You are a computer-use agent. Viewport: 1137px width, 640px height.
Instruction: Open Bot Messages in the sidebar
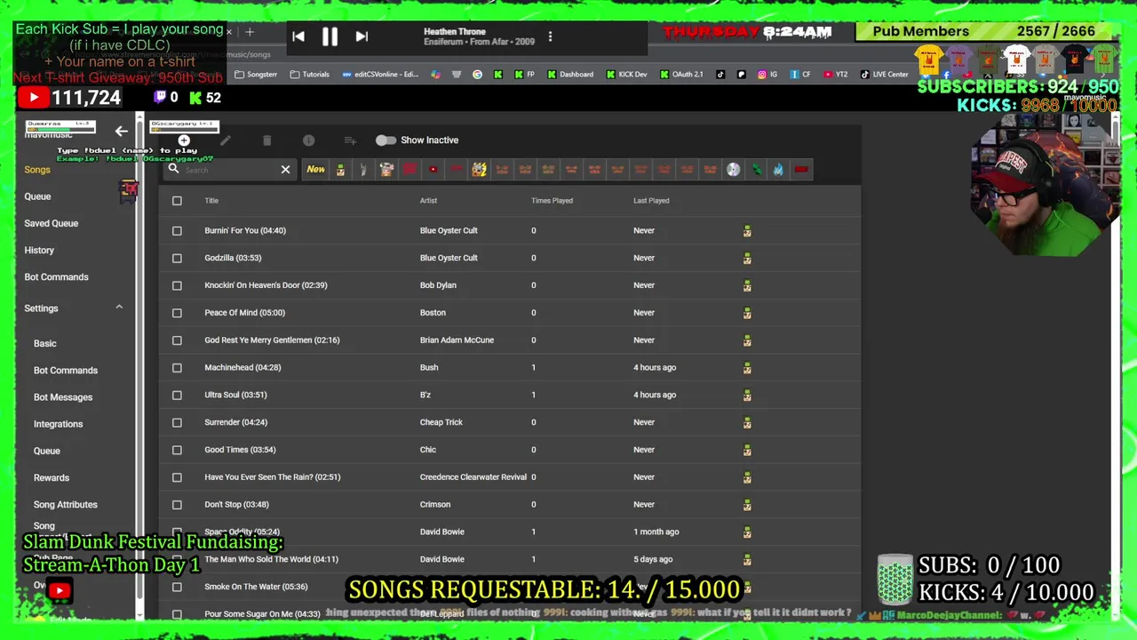tap(63, 397)
